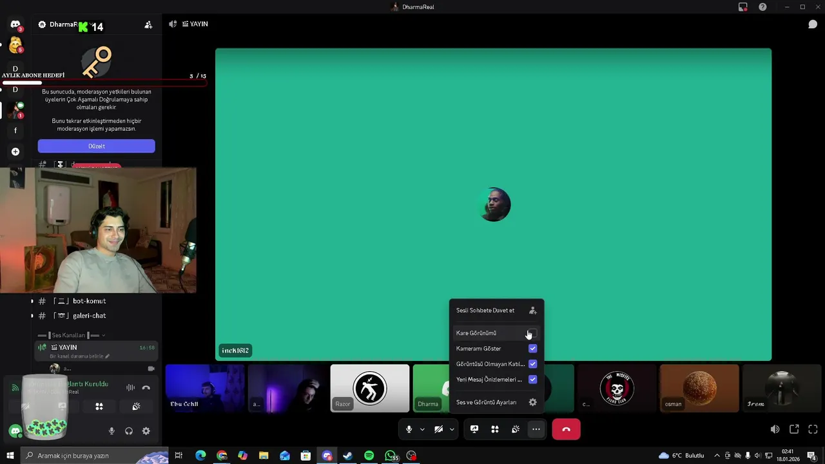Collapse the Ses Kanalları category

coord(71,335)
